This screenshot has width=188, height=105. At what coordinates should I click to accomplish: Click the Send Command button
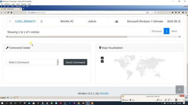[75, 62]
